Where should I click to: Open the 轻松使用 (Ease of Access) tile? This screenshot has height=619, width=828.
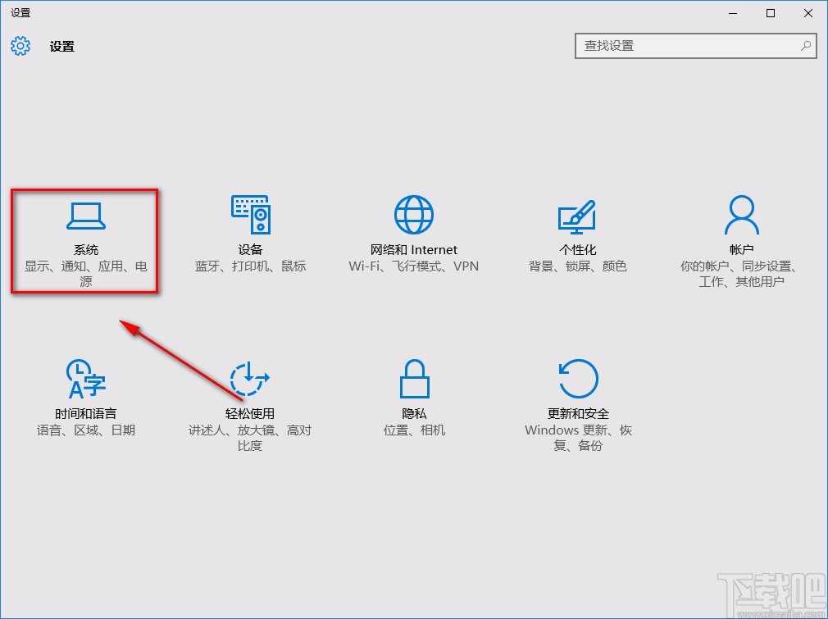coord(250,398)
